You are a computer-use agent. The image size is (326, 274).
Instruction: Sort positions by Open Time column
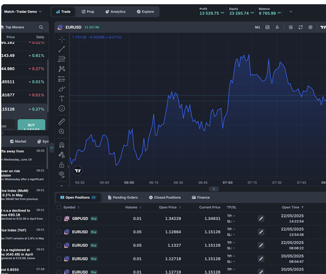point(292,207)
